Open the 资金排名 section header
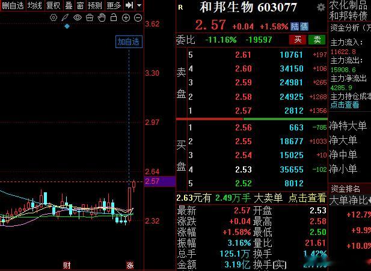This screenshot has width=371, height=271. click(345, 189)
